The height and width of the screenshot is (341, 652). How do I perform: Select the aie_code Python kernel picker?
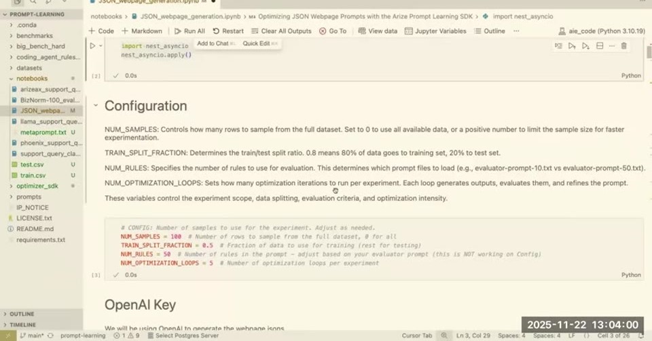click(x=602, y=31)
